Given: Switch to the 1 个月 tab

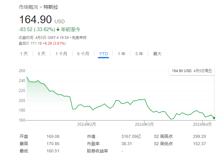Looking at the screenshot, I should [x=61, y=54].
